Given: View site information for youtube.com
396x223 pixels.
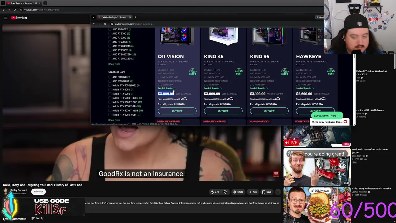Looking at the screenshot, I should pyautogui.click(x=21, y=10).
